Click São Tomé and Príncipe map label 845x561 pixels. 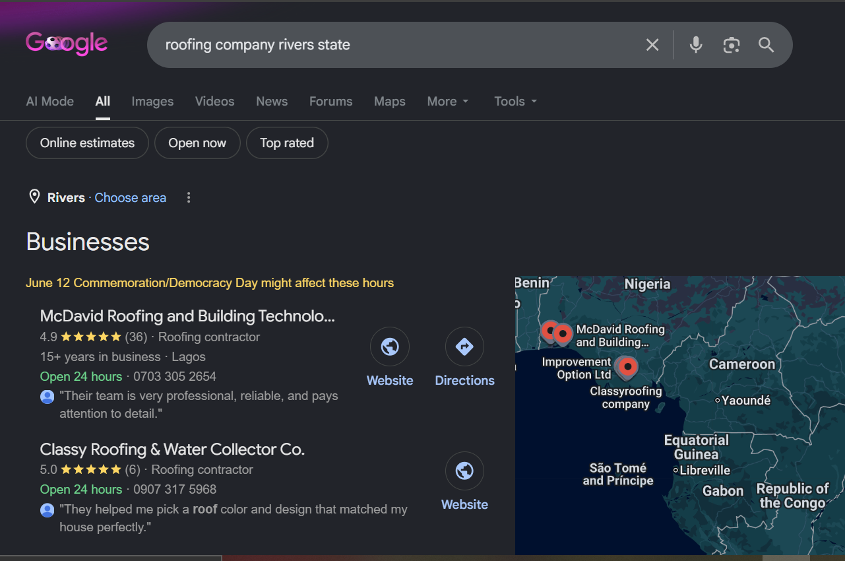[618, 474]
